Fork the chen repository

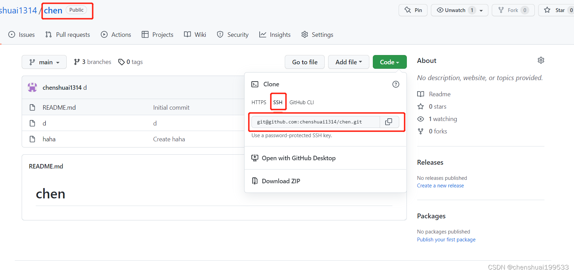pos(513,10)
